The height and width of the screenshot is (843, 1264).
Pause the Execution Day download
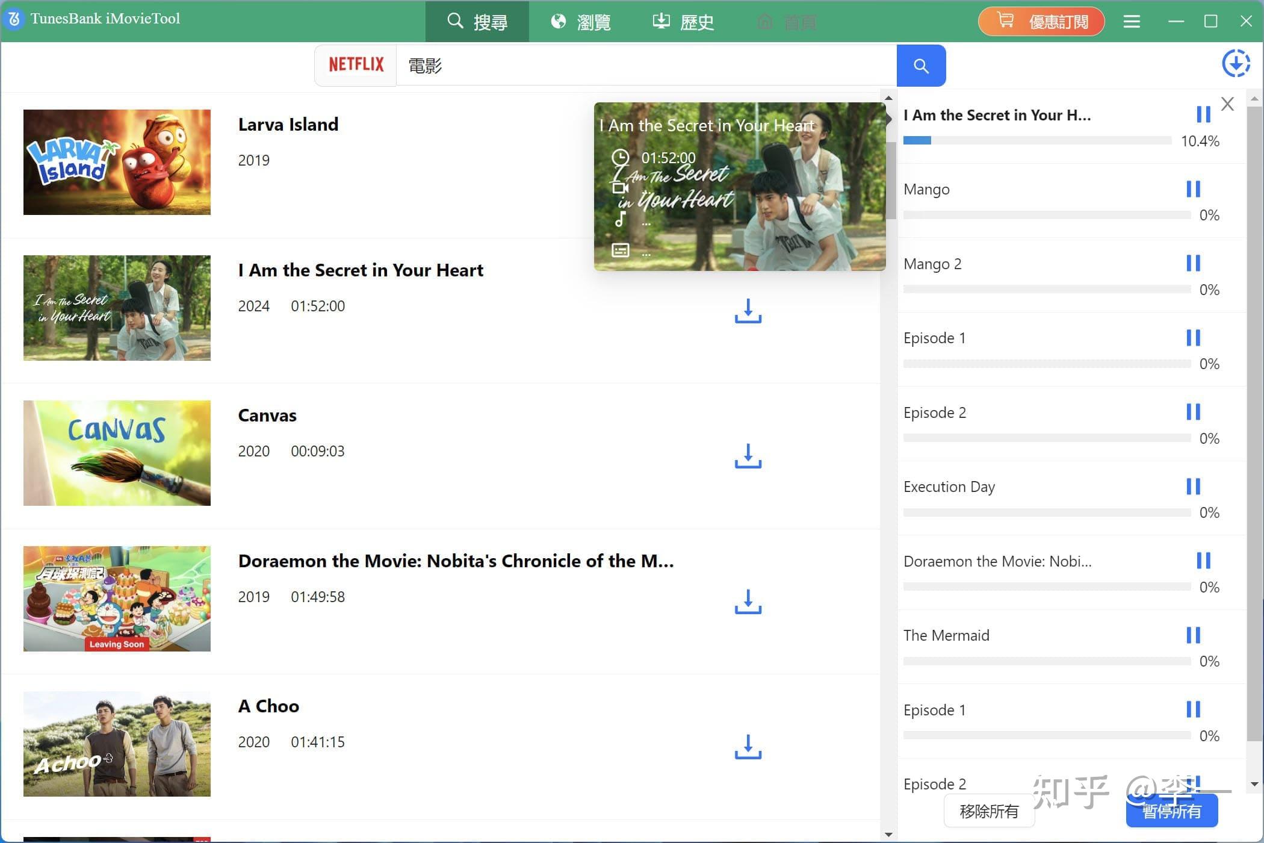(1194, 486)
